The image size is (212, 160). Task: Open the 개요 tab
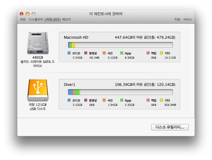23,20
